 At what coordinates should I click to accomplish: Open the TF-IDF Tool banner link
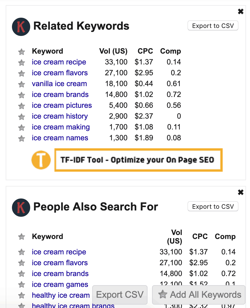(138, 160)
